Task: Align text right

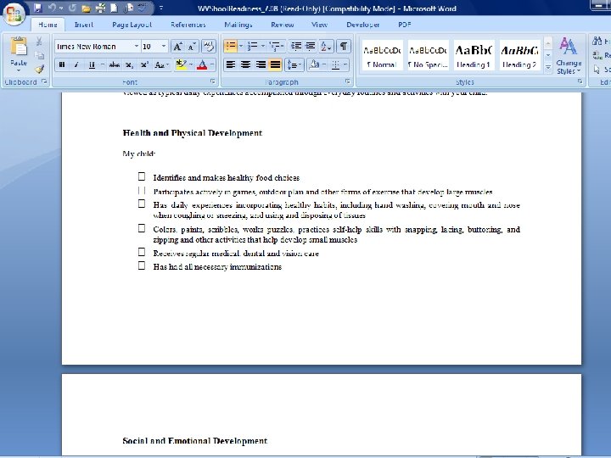Action: pos(261,65)
